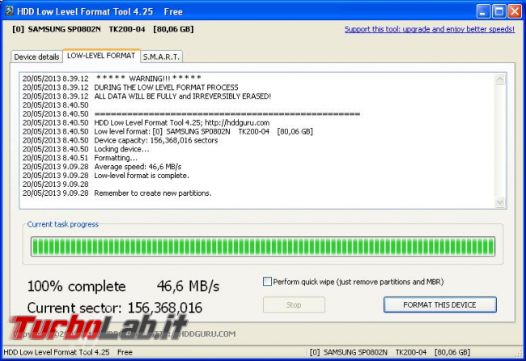Click the 'Current task progress' group label
Viewport: 526px width, 361px height.
click(x=63, y=224)
